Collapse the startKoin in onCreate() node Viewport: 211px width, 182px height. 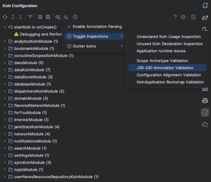click(5, 27)
